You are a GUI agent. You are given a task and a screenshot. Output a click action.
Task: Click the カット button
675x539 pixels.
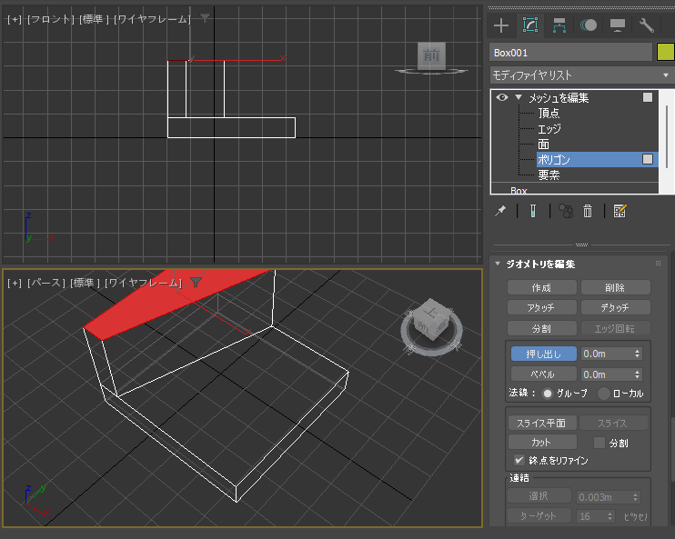(x=541, y=443)
